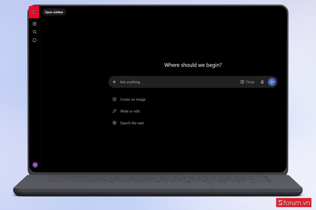The width and height of the screenshot is (316, 210).
Task: Start voice mode with the blue waveform button
Action: click(272, 82)
